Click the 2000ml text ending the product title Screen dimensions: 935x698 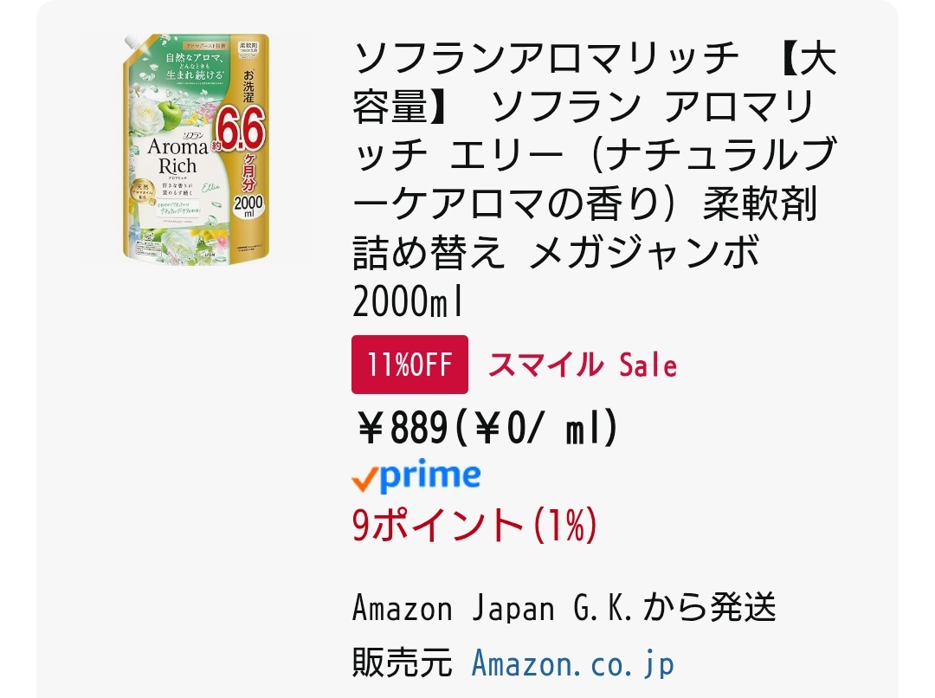(x=409, y=304)
